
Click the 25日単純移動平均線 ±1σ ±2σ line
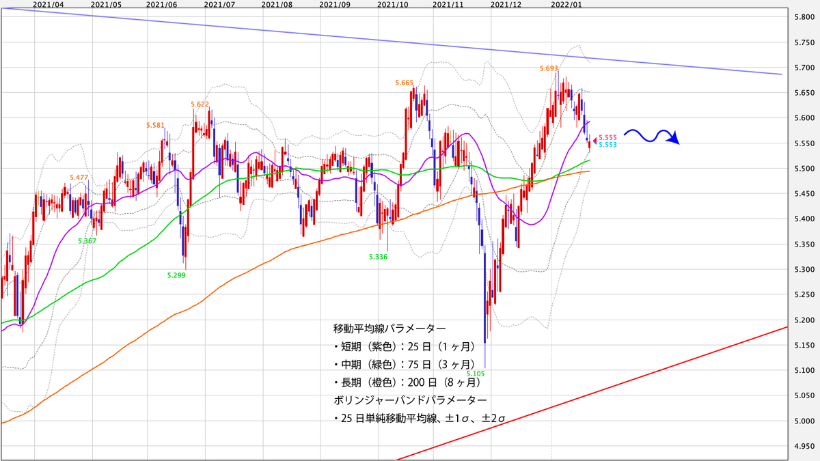(x=419, y=418)
